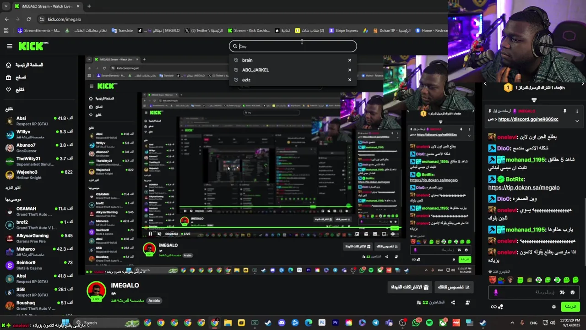
Task: Open OSAMAH recommended channel
Action: (39, 211)
